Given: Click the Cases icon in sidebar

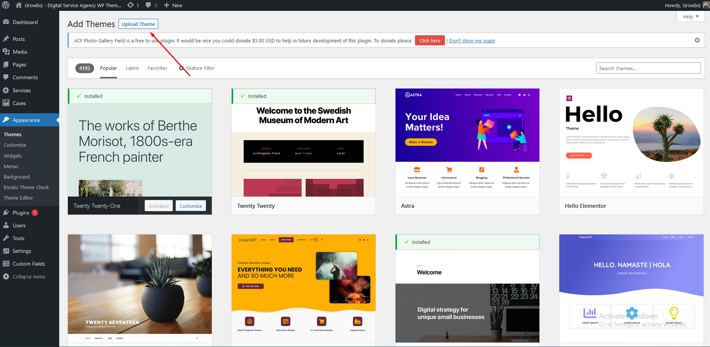Looking at the screenshot, I should coord(6,103).
